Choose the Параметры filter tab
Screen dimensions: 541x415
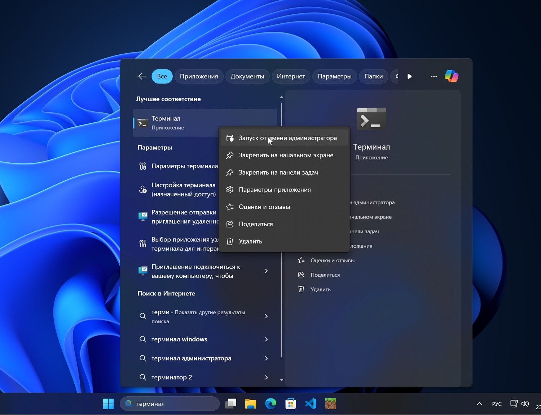(335, 76)
